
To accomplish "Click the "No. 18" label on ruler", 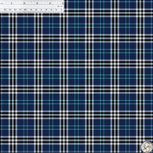I will click(60, 6).
